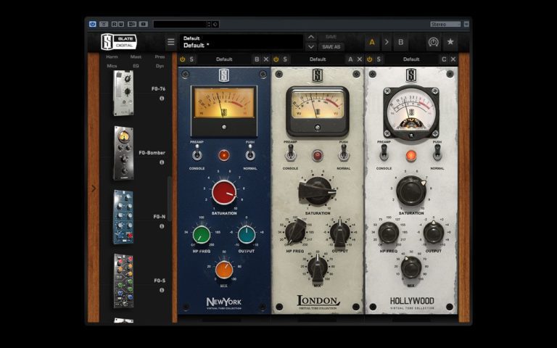Image resolution: width=557 pixels, height=348 pixels.
Task: Expand the collapsed side panel with the left chevron
Action: tap(93, 188)
